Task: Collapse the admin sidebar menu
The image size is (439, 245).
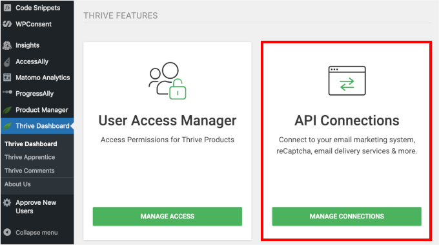Action: pos(36,232)
